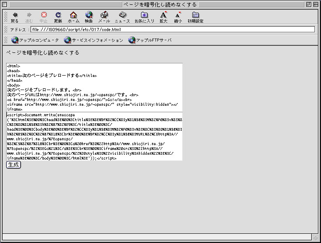The height and width of the screenshot is (243, 321).
Task: Go to Home (ホーム) icon
Action: (x=73, y=17)
